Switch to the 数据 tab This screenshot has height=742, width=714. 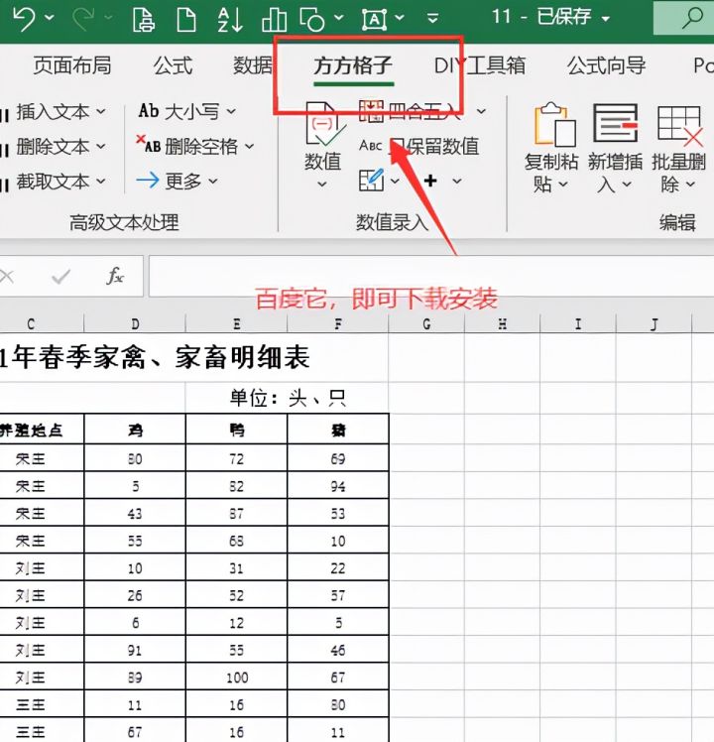tap(253, 65)
